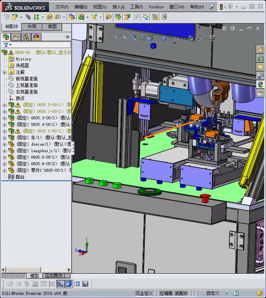Click Previous View icon in viewport toolbar
266x298 pixels.
click(x=134, y=38)
